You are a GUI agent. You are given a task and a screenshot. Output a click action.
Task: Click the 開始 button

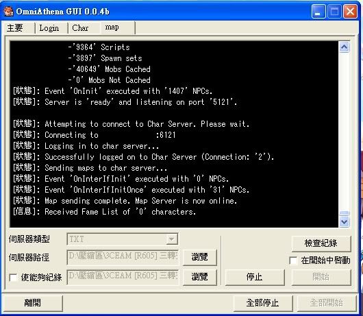(x=321, y=277)
